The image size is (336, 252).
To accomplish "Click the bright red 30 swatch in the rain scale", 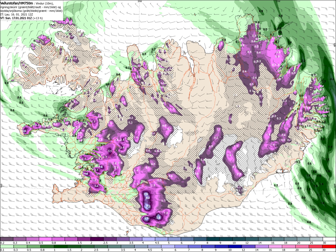I will (329, 246).
